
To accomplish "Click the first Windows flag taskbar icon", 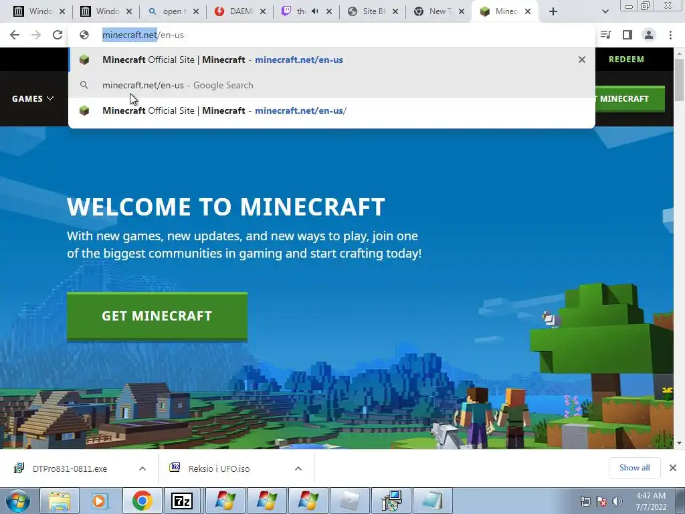I will click(225, 501).
